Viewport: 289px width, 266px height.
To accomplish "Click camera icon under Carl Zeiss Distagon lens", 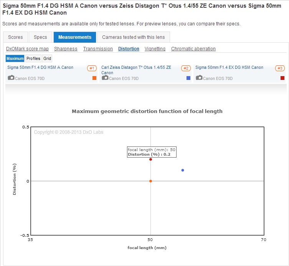I will tap(105, 78).
